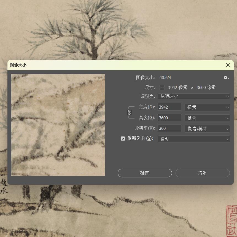Click the 重新采样(S) label
The image size is (237, 237).
140,138
